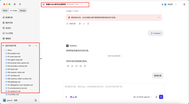Screen dimensions: 189x104
Task: Open the ds-v4-flash-ganxin model dropdown
Action: click(x=143, y=97)
